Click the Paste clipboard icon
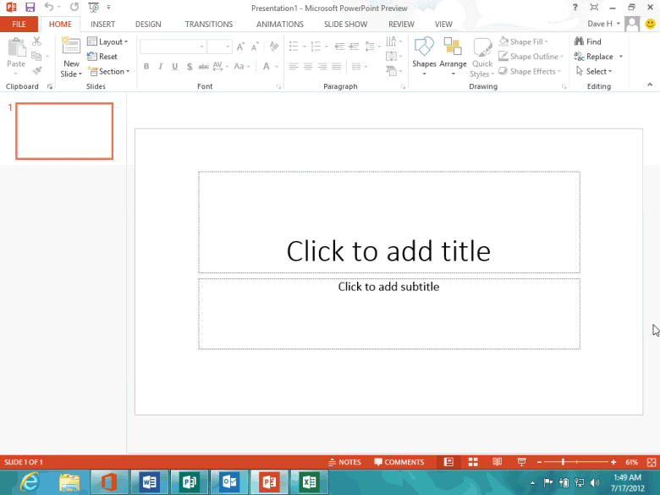660x495 pixels. pos(16,47)
